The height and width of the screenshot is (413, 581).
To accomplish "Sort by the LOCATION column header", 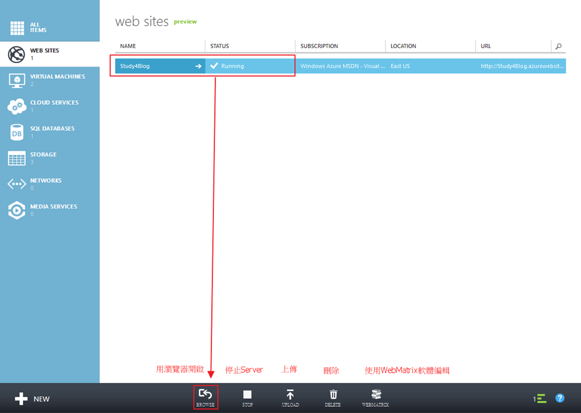I will [403, 46].
